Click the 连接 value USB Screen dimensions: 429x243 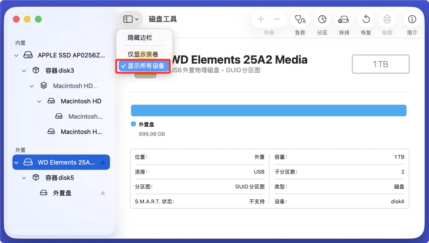[259, 172]
